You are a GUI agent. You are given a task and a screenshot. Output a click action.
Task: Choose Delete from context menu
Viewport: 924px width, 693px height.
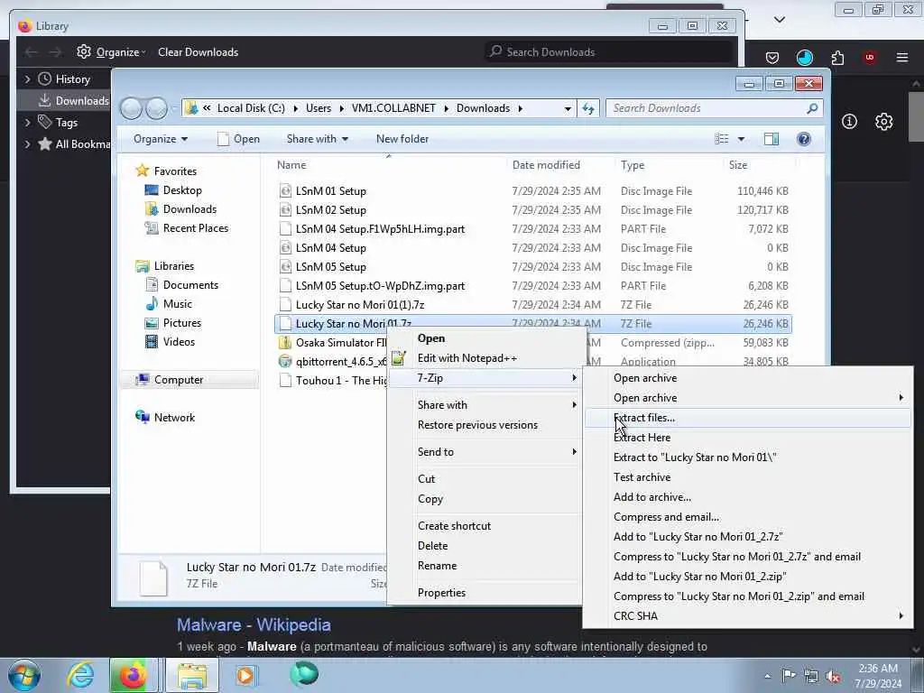(485, 546)
